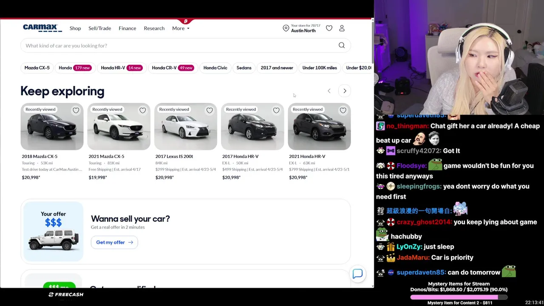This screenshot has width=544, height=306.
Task: Go to next Keep exploring cars
Action: [345, 91]
